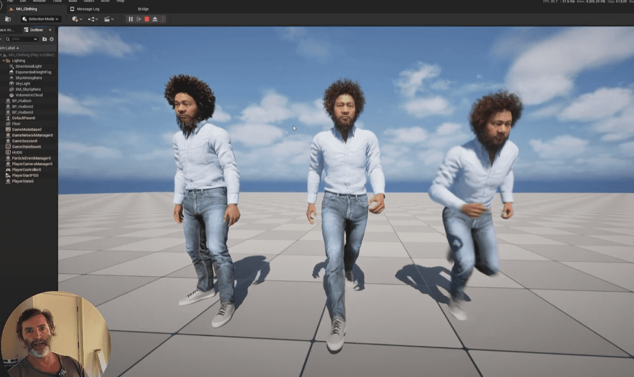The width and height of the screenshot is (634, 377).
Task: Click the PlayerController0 gamepad icon
Action: [8, 170]
